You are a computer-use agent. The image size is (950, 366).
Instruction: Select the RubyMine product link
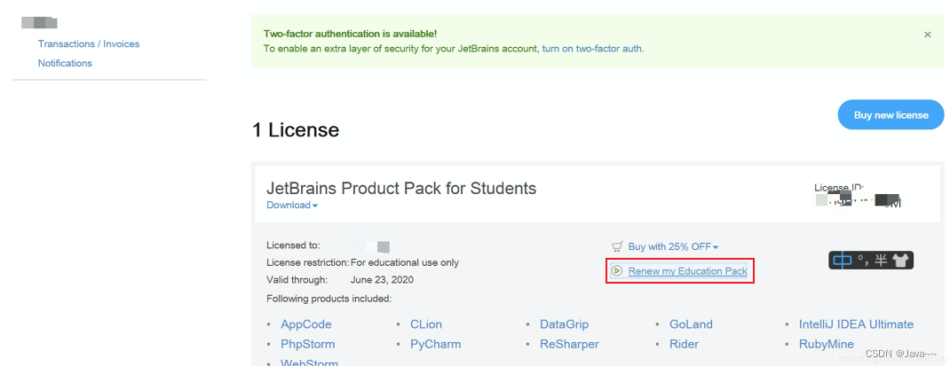tap(827, 344)
